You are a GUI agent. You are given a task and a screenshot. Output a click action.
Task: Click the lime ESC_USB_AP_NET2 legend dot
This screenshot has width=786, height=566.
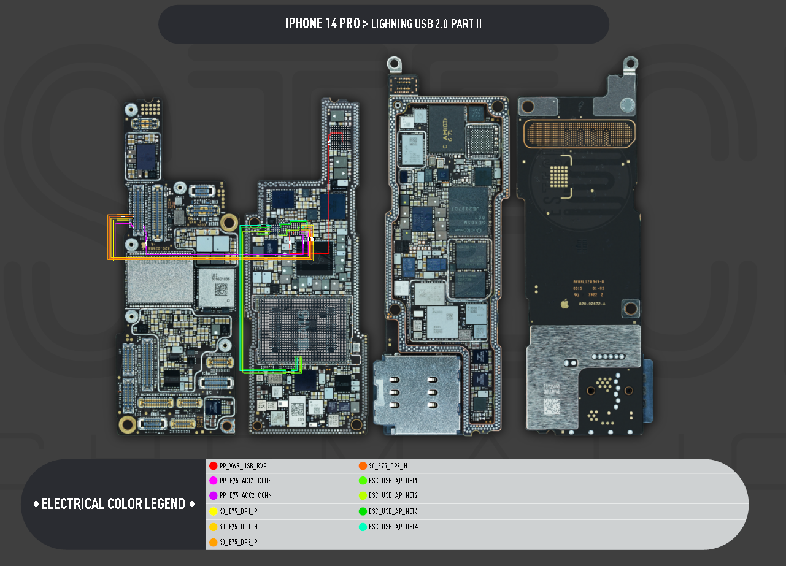(363, 495)
